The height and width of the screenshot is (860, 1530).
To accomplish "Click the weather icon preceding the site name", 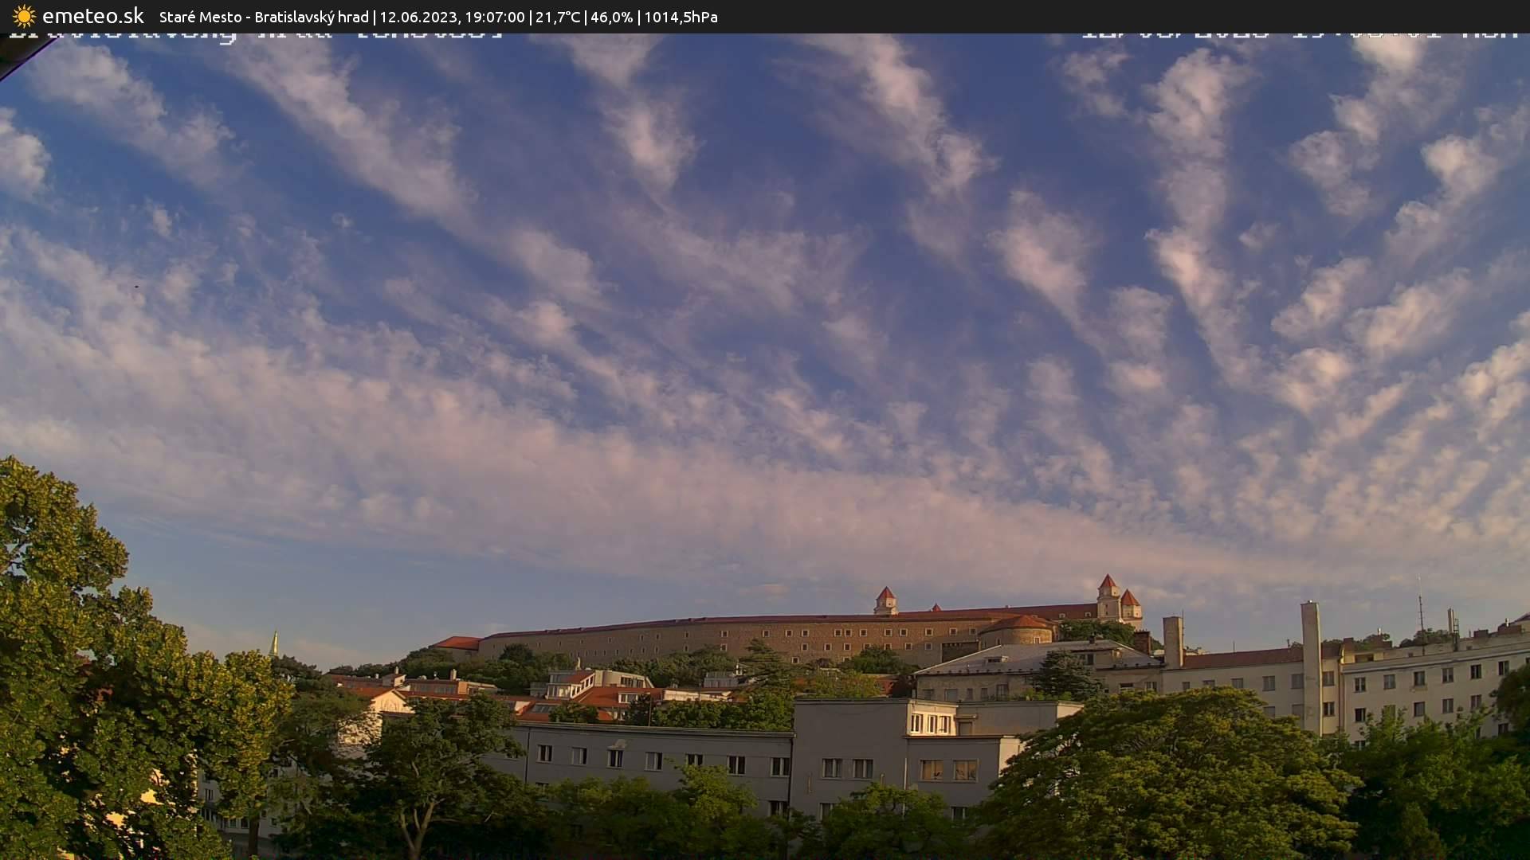I will tap(22, 16).
